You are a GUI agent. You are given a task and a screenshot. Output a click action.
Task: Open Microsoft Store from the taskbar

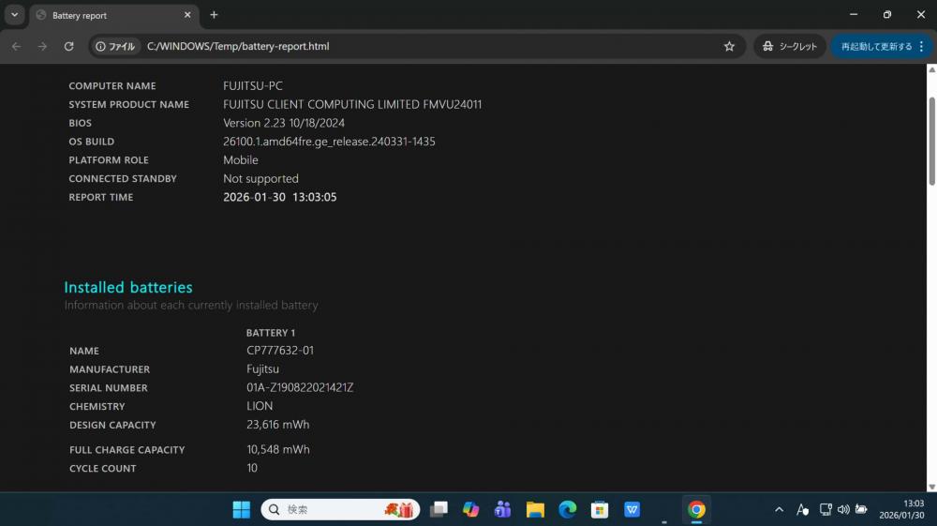pyautogui.click(x=600, y=509)
